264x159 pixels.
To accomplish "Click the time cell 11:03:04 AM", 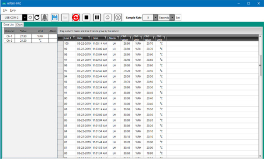I will tap(99, 55).
